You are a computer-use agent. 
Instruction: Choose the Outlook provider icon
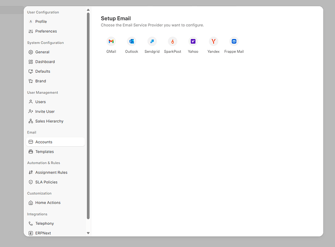(x=132, y=41)
